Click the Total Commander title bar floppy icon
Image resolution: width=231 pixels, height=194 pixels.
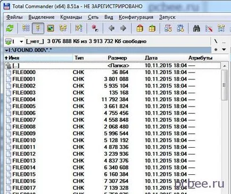click(6, 6)
